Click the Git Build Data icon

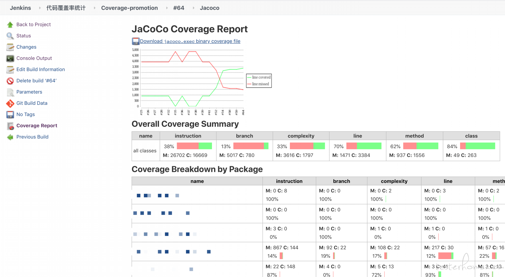click(10, 103)
